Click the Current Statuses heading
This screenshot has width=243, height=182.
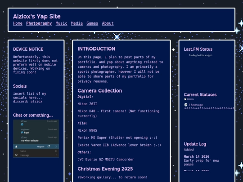click(200, 95)
